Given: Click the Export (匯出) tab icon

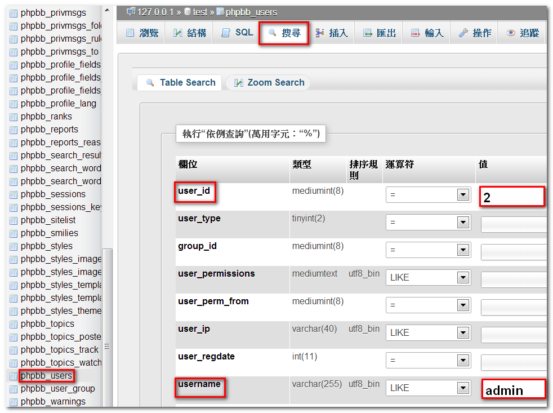Looking at the screenshot, I should (368, 33).
